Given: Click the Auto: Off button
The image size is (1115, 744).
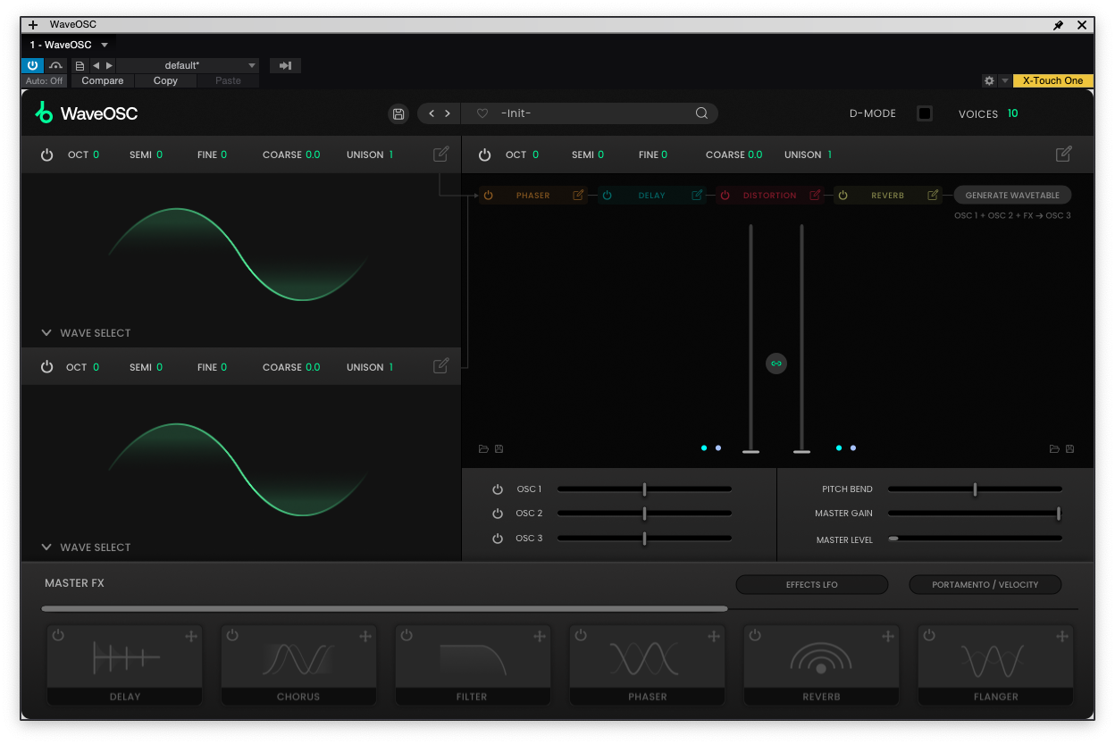Looking at the screenshot, I should pos(44,80).
